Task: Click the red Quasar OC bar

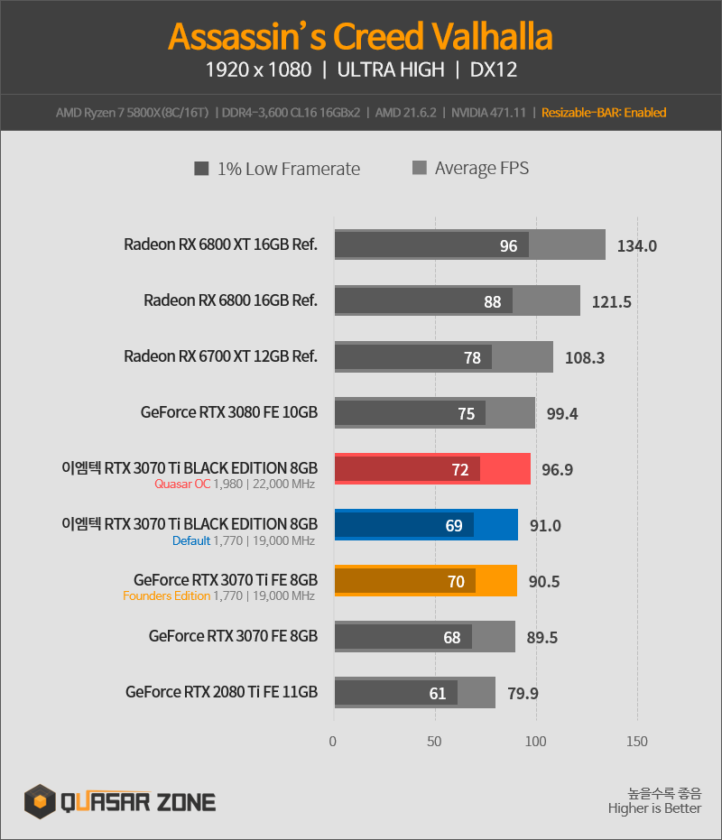Action: pos(432,469)
